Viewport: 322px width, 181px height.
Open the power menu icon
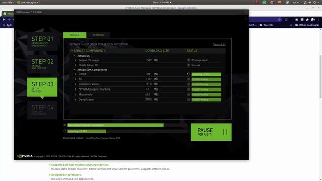pyautogui.click(x=315, y=2)
